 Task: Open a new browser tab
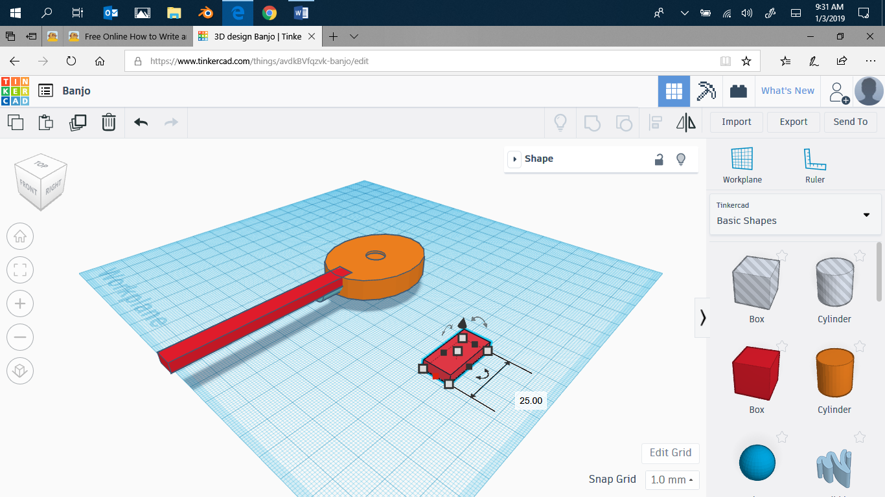(x=333, y=36)
